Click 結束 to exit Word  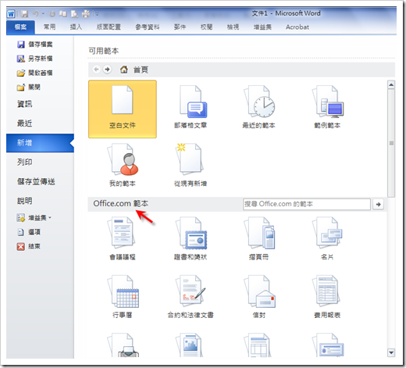pos(29,246)
